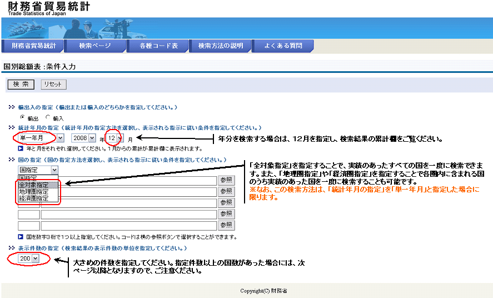
Task: Open the 財務省貿易統計 navigation tab
Action: pyautogui.click(x=33, y=46)
